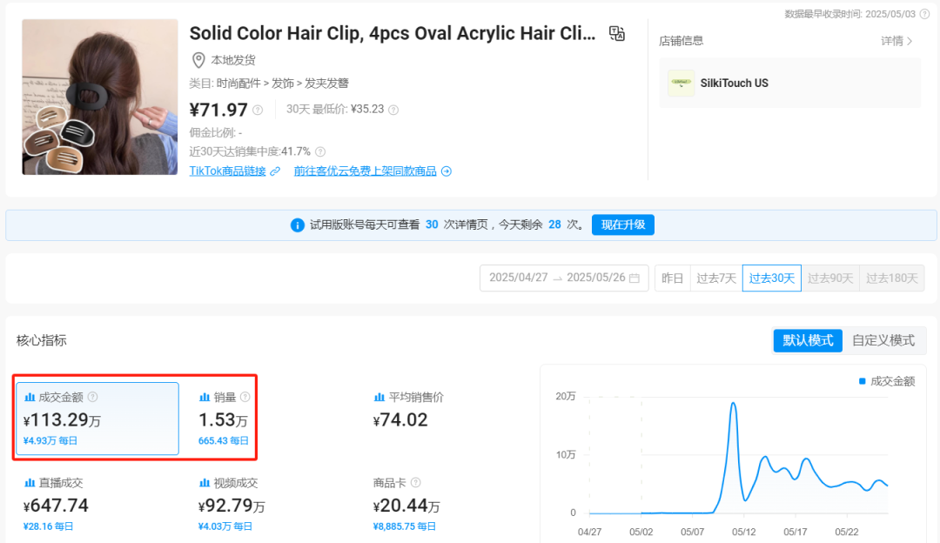
Task: Click the hair clip product thumbnail
Action: click(x=100, y=97)
